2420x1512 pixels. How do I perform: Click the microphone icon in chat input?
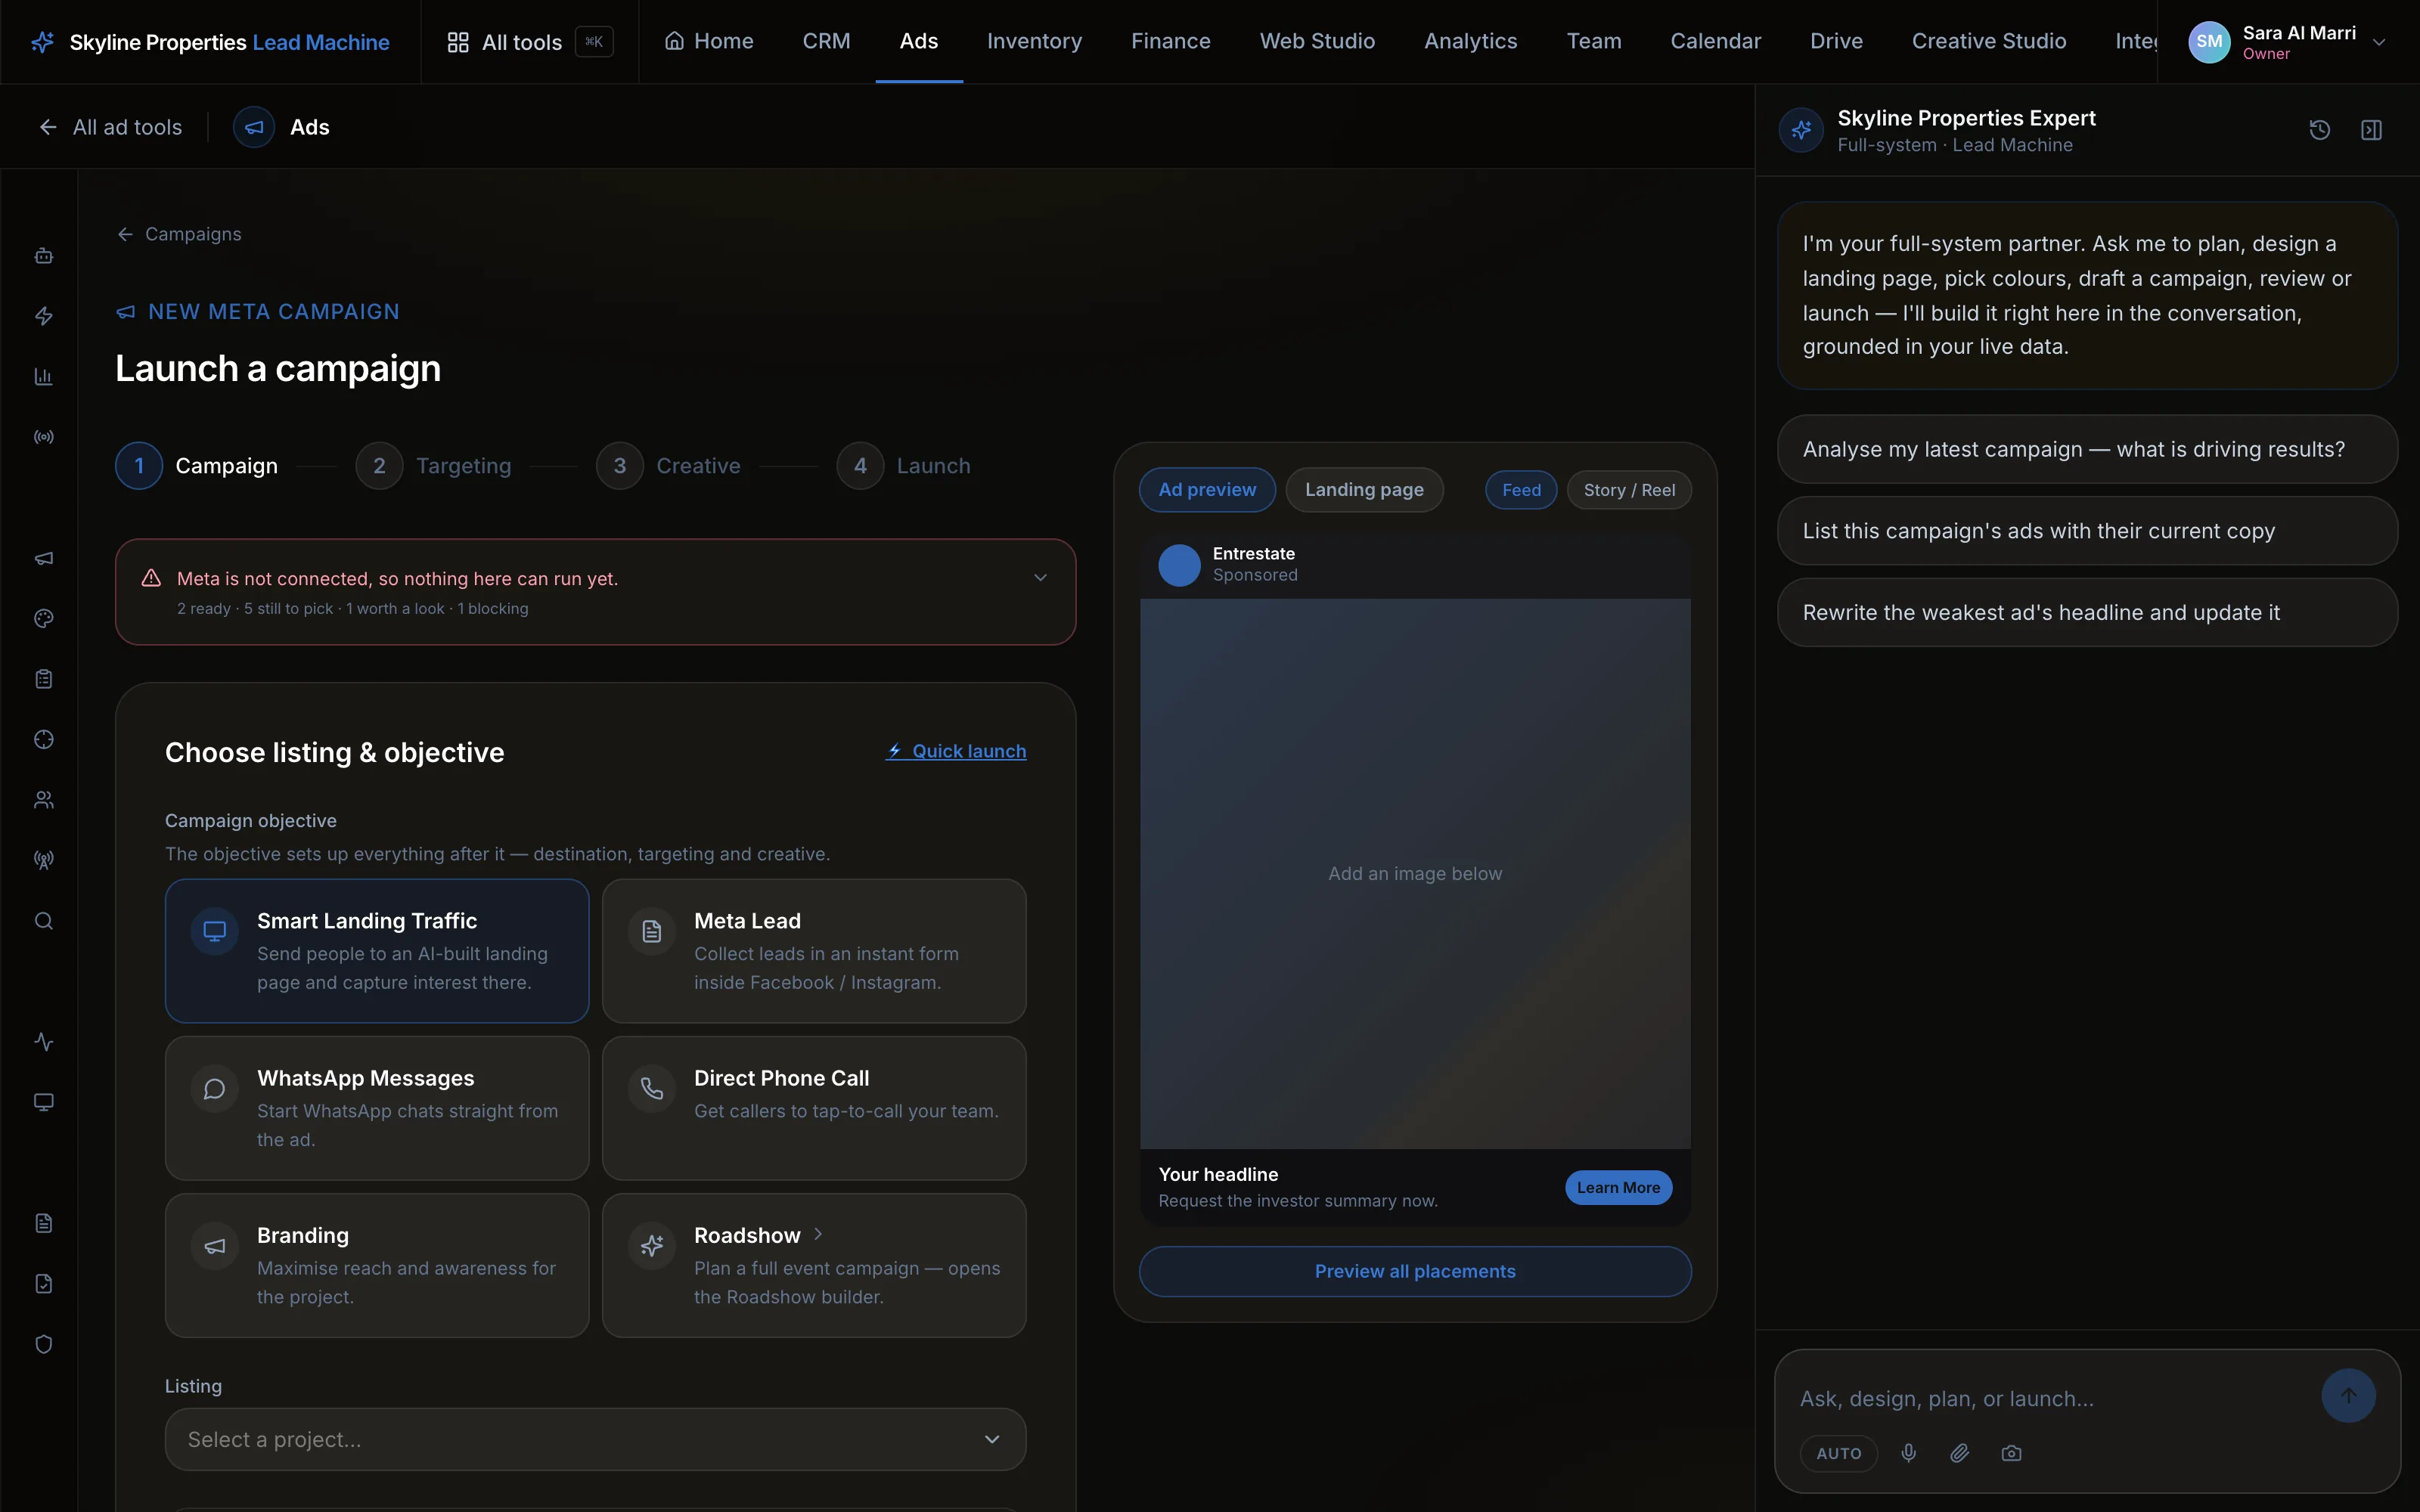[x=1909, y=1453]
